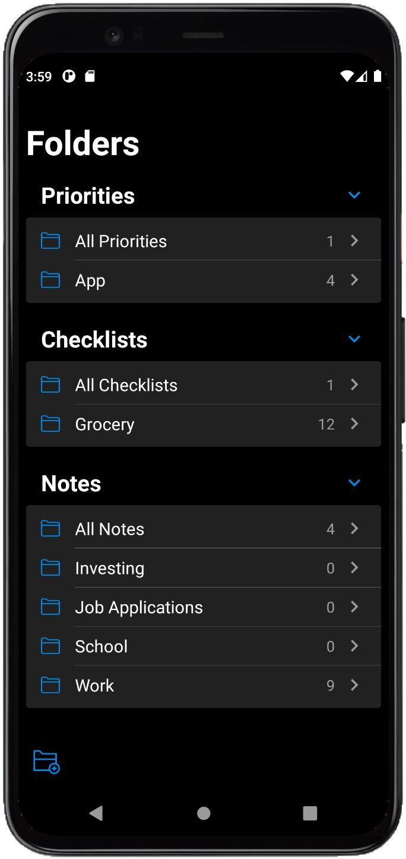406x859 pixels.
Task: Open the All Checklists folder
Action: [126, 385]
